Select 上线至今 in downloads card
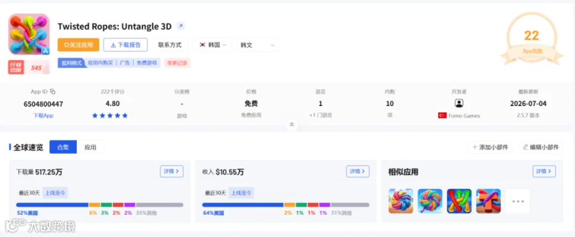 coord(55,193)
